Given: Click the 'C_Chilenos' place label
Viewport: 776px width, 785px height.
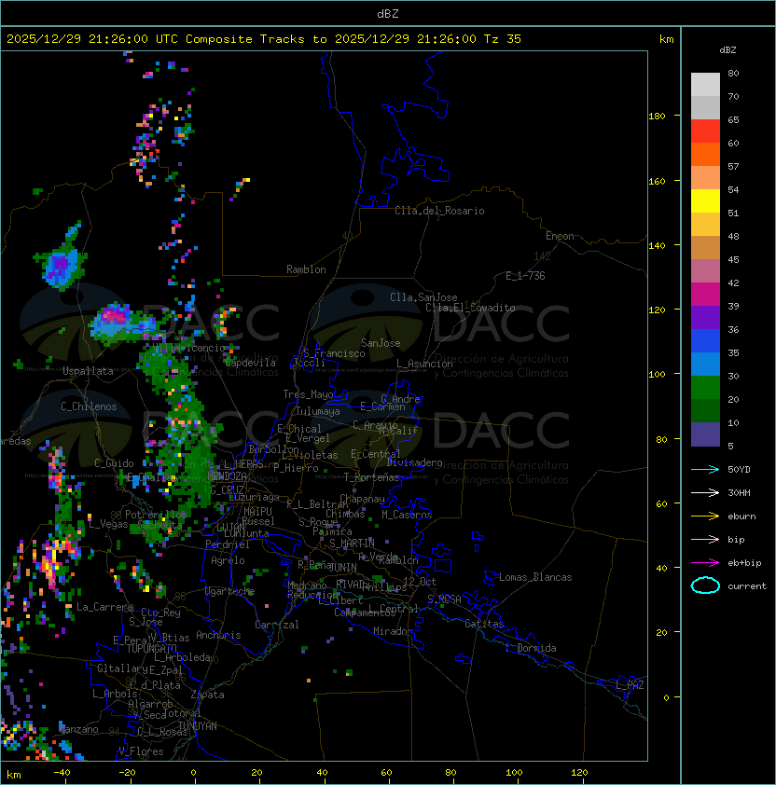Looking at the screenshot, I should [89, 406].
